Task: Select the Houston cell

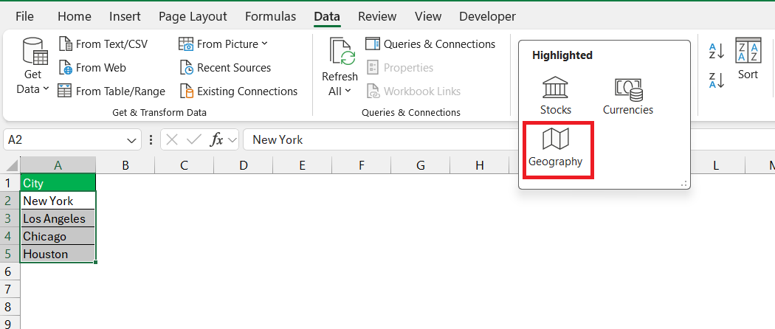Action: click(x=58, y=254)
